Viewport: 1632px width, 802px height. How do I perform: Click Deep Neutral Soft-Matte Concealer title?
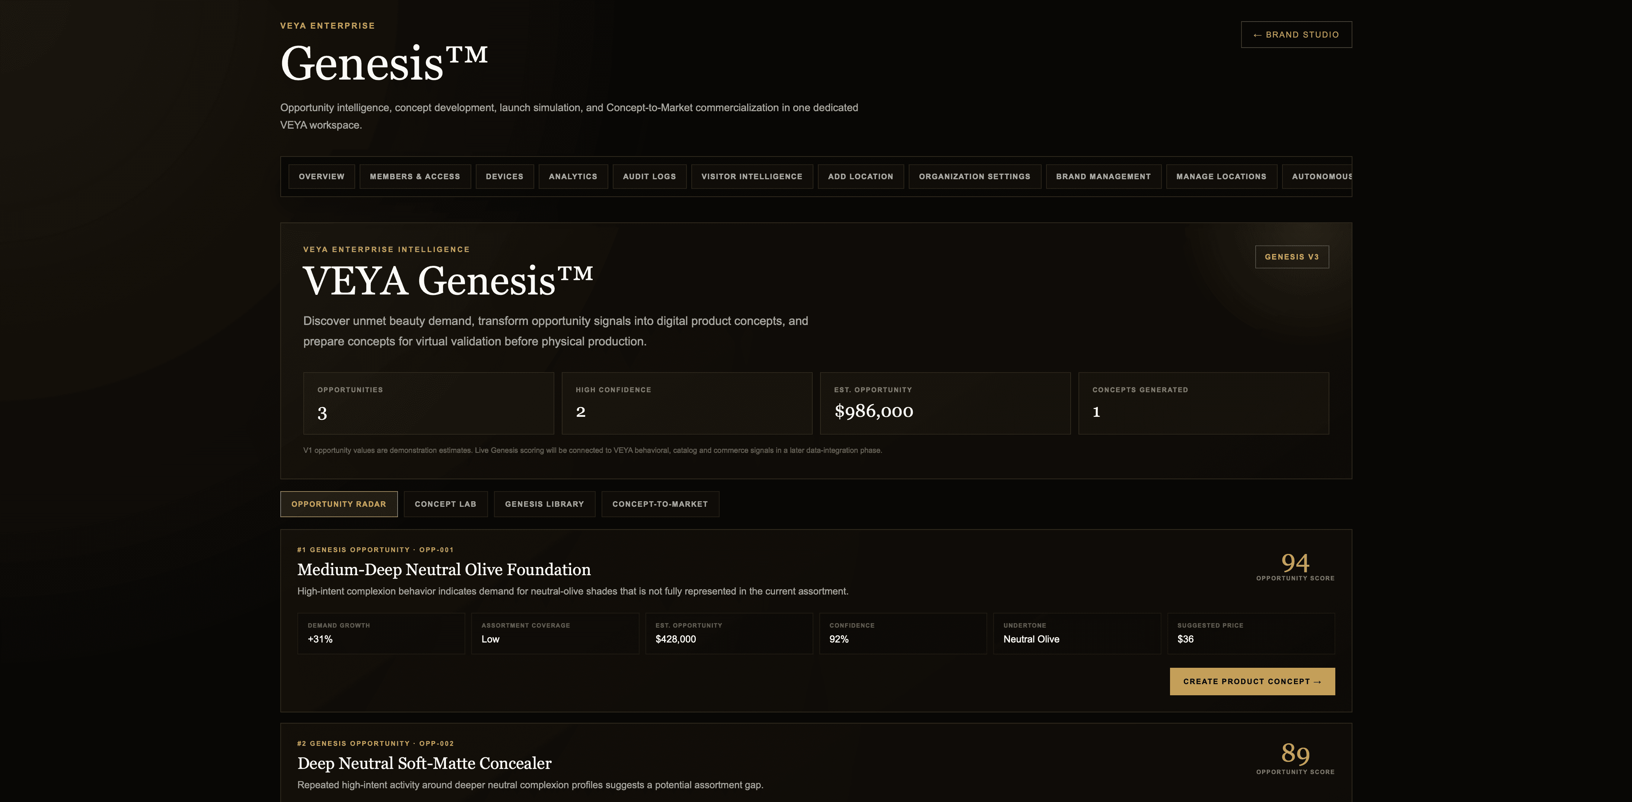[424, 763]
